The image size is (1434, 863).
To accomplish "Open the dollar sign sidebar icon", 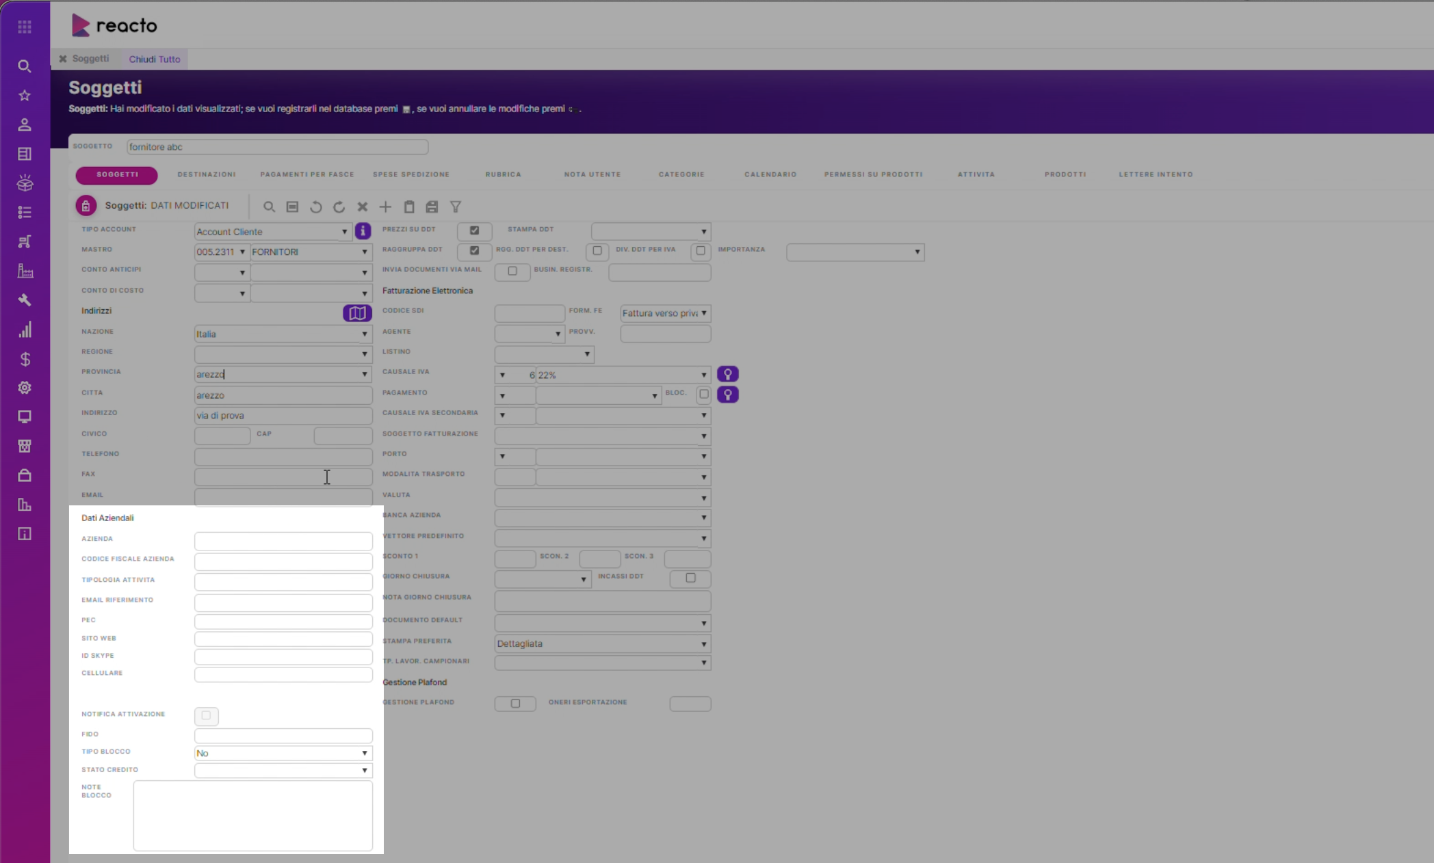I will coord(25,359).
